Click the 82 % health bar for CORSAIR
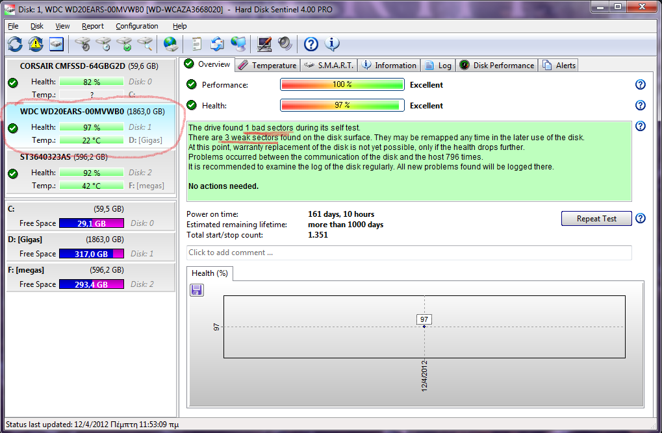Viewport: 662px width, 433px height. click(x=92, y=82)
